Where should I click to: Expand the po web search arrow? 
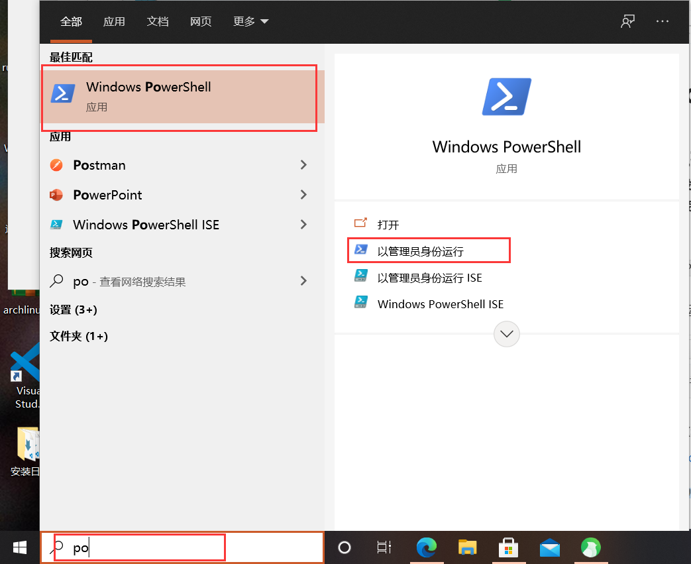point(303,281)
